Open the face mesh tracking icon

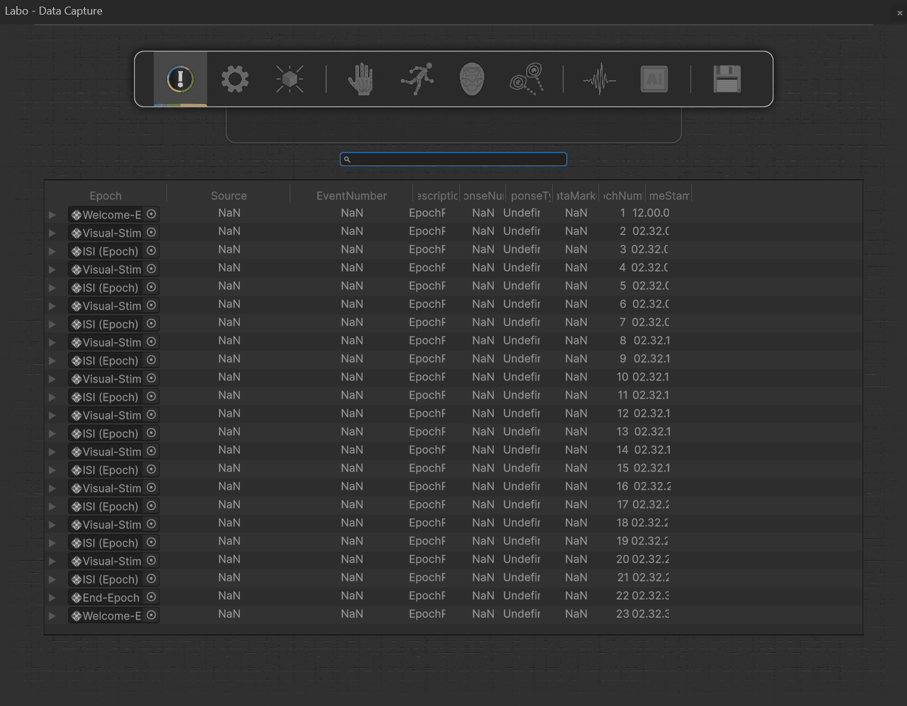[472, 79]
